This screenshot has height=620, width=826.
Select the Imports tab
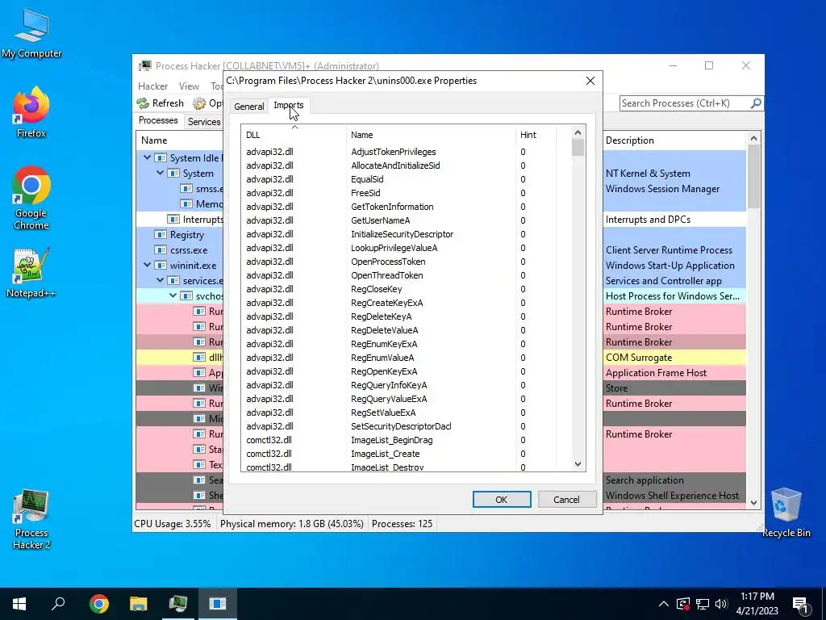(x=289, y=105)
